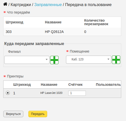Open the Помещение dropdown showing Каб. 123
The image size is (126, 121).
[x=89, y=60]
